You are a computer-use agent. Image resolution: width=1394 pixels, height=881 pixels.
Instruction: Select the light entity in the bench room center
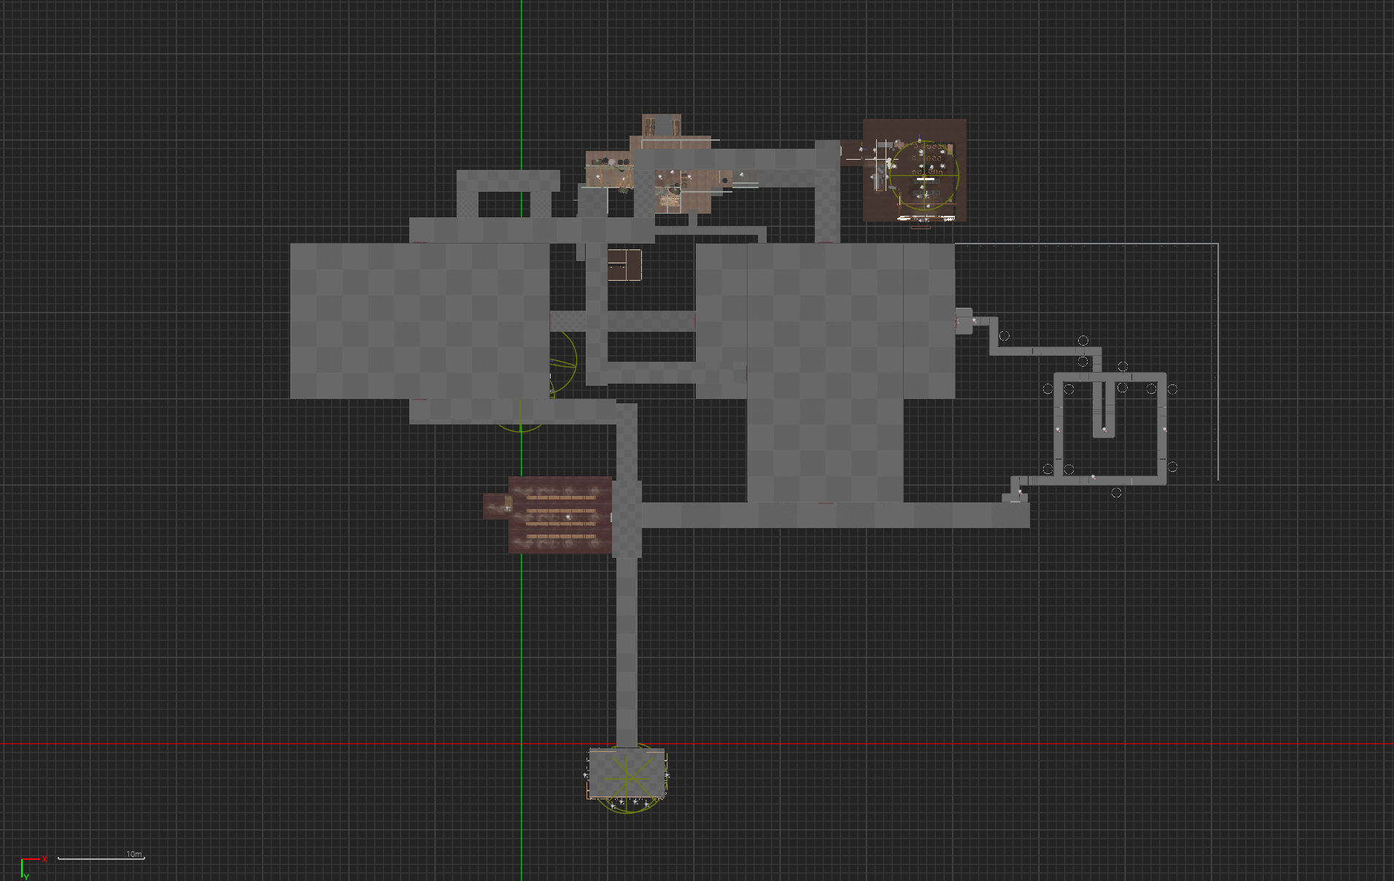(x=568, y=517)
